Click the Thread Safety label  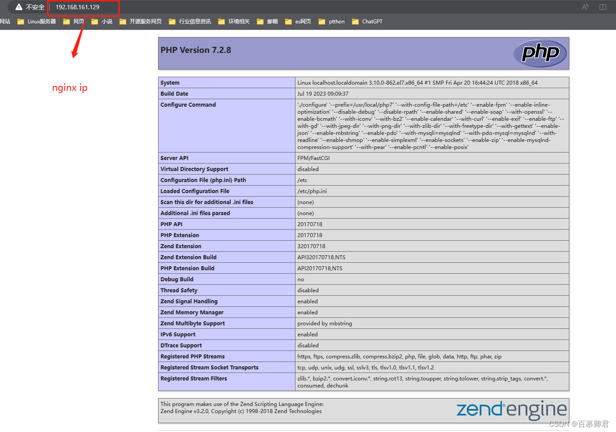coord(179,290)
